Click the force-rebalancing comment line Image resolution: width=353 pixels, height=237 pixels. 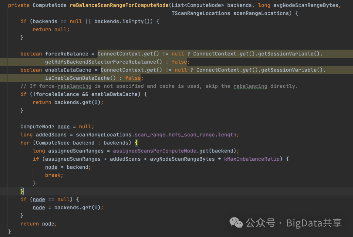point(159,86)
